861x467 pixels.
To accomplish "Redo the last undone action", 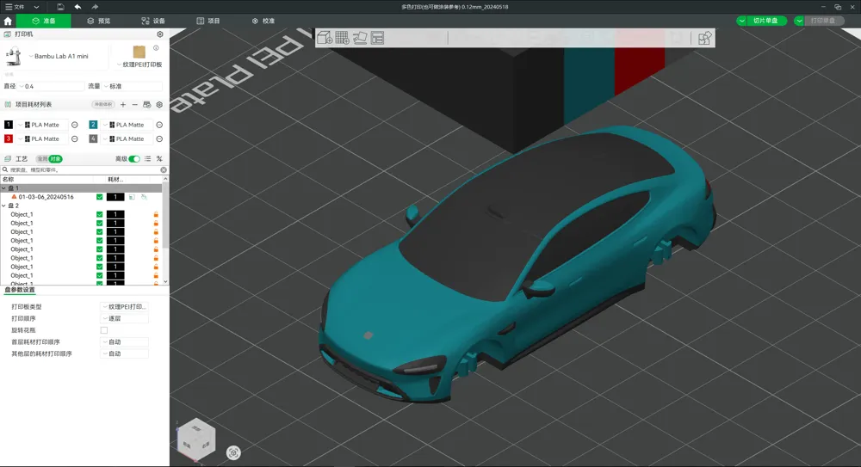I will (x=95, y=7).
